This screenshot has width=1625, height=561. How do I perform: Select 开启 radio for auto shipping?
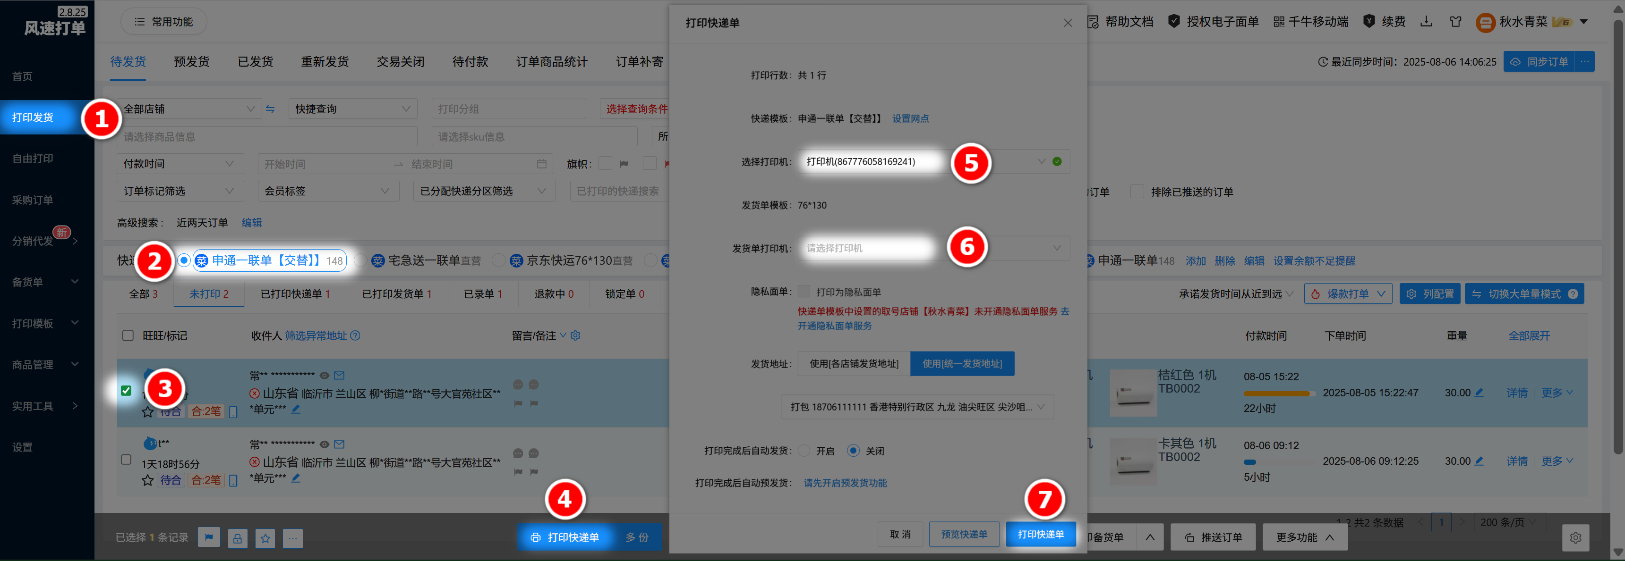(804, 451)
